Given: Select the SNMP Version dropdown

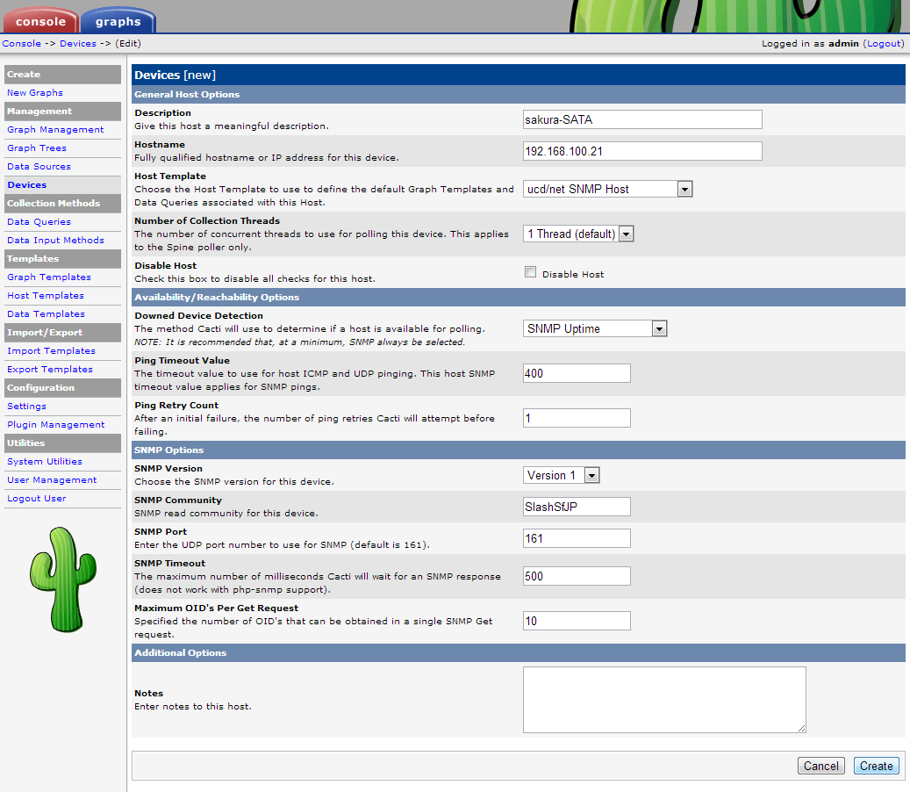Looking at the screenshot, I should [x=562, y=475].
